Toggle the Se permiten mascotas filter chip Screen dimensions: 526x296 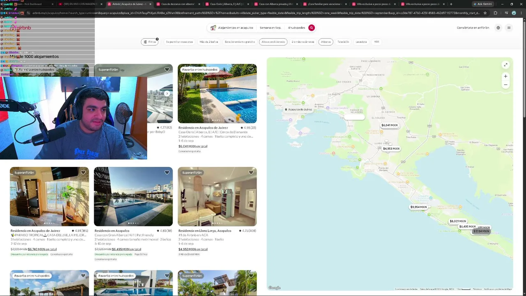pos(179,42)
